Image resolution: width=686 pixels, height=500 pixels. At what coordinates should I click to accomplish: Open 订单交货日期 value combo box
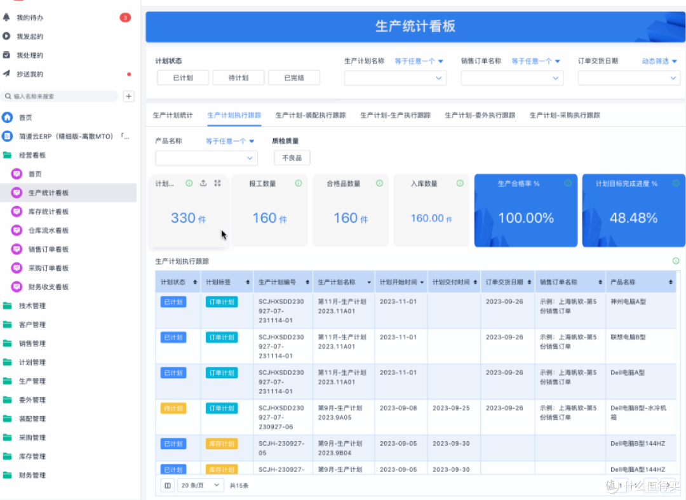tap(629, 78)
